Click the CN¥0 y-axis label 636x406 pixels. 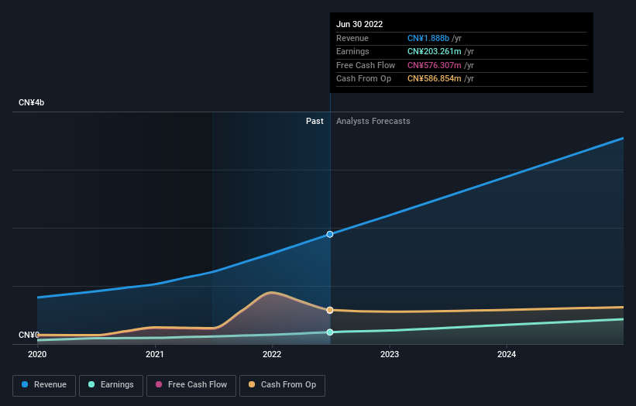pyautogui.click(x=29, y=335)
